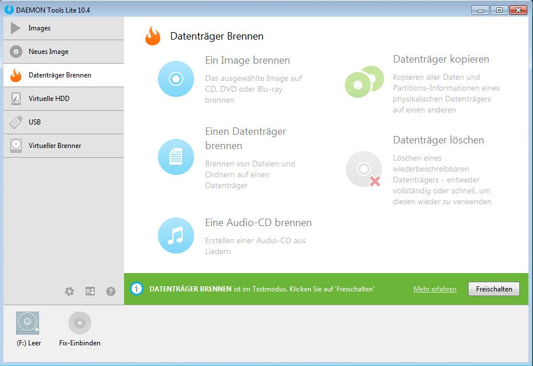Click the disc icon beside Neues Image

point(16,52)
